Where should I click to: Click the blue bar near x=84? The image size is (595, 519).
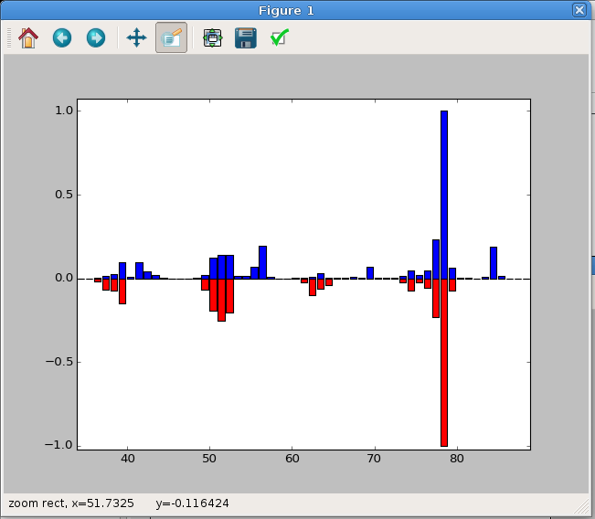pos(494,263)
